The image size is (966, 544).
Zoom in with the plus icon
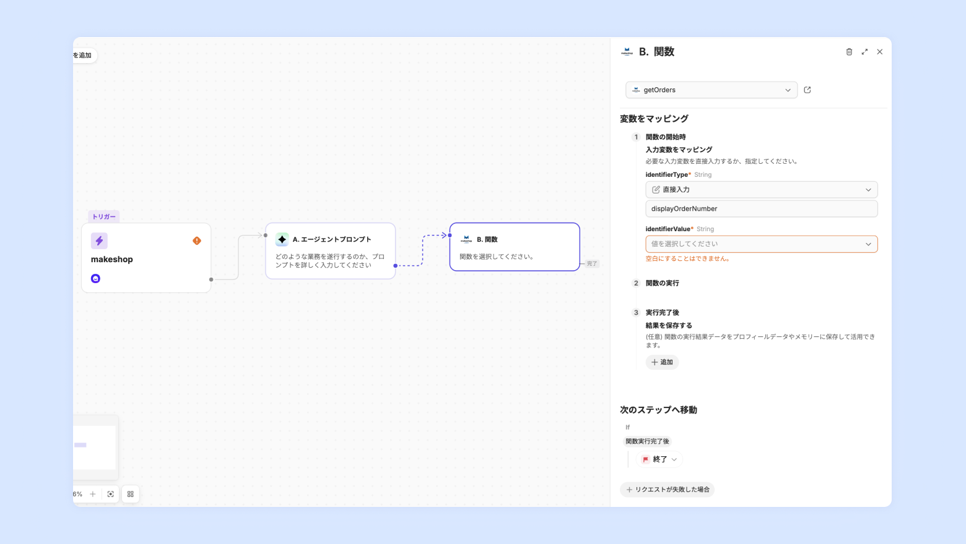coord(93,494)
